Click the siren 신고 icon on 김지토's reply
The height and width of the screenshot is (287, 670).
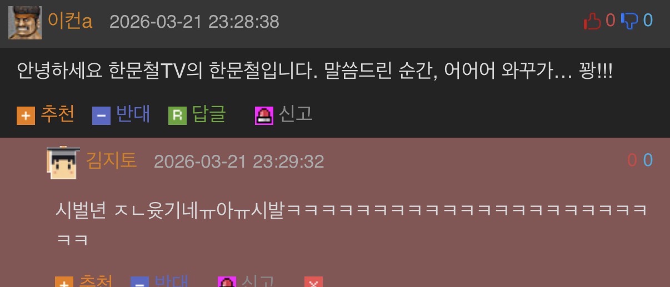click(227, 282)
